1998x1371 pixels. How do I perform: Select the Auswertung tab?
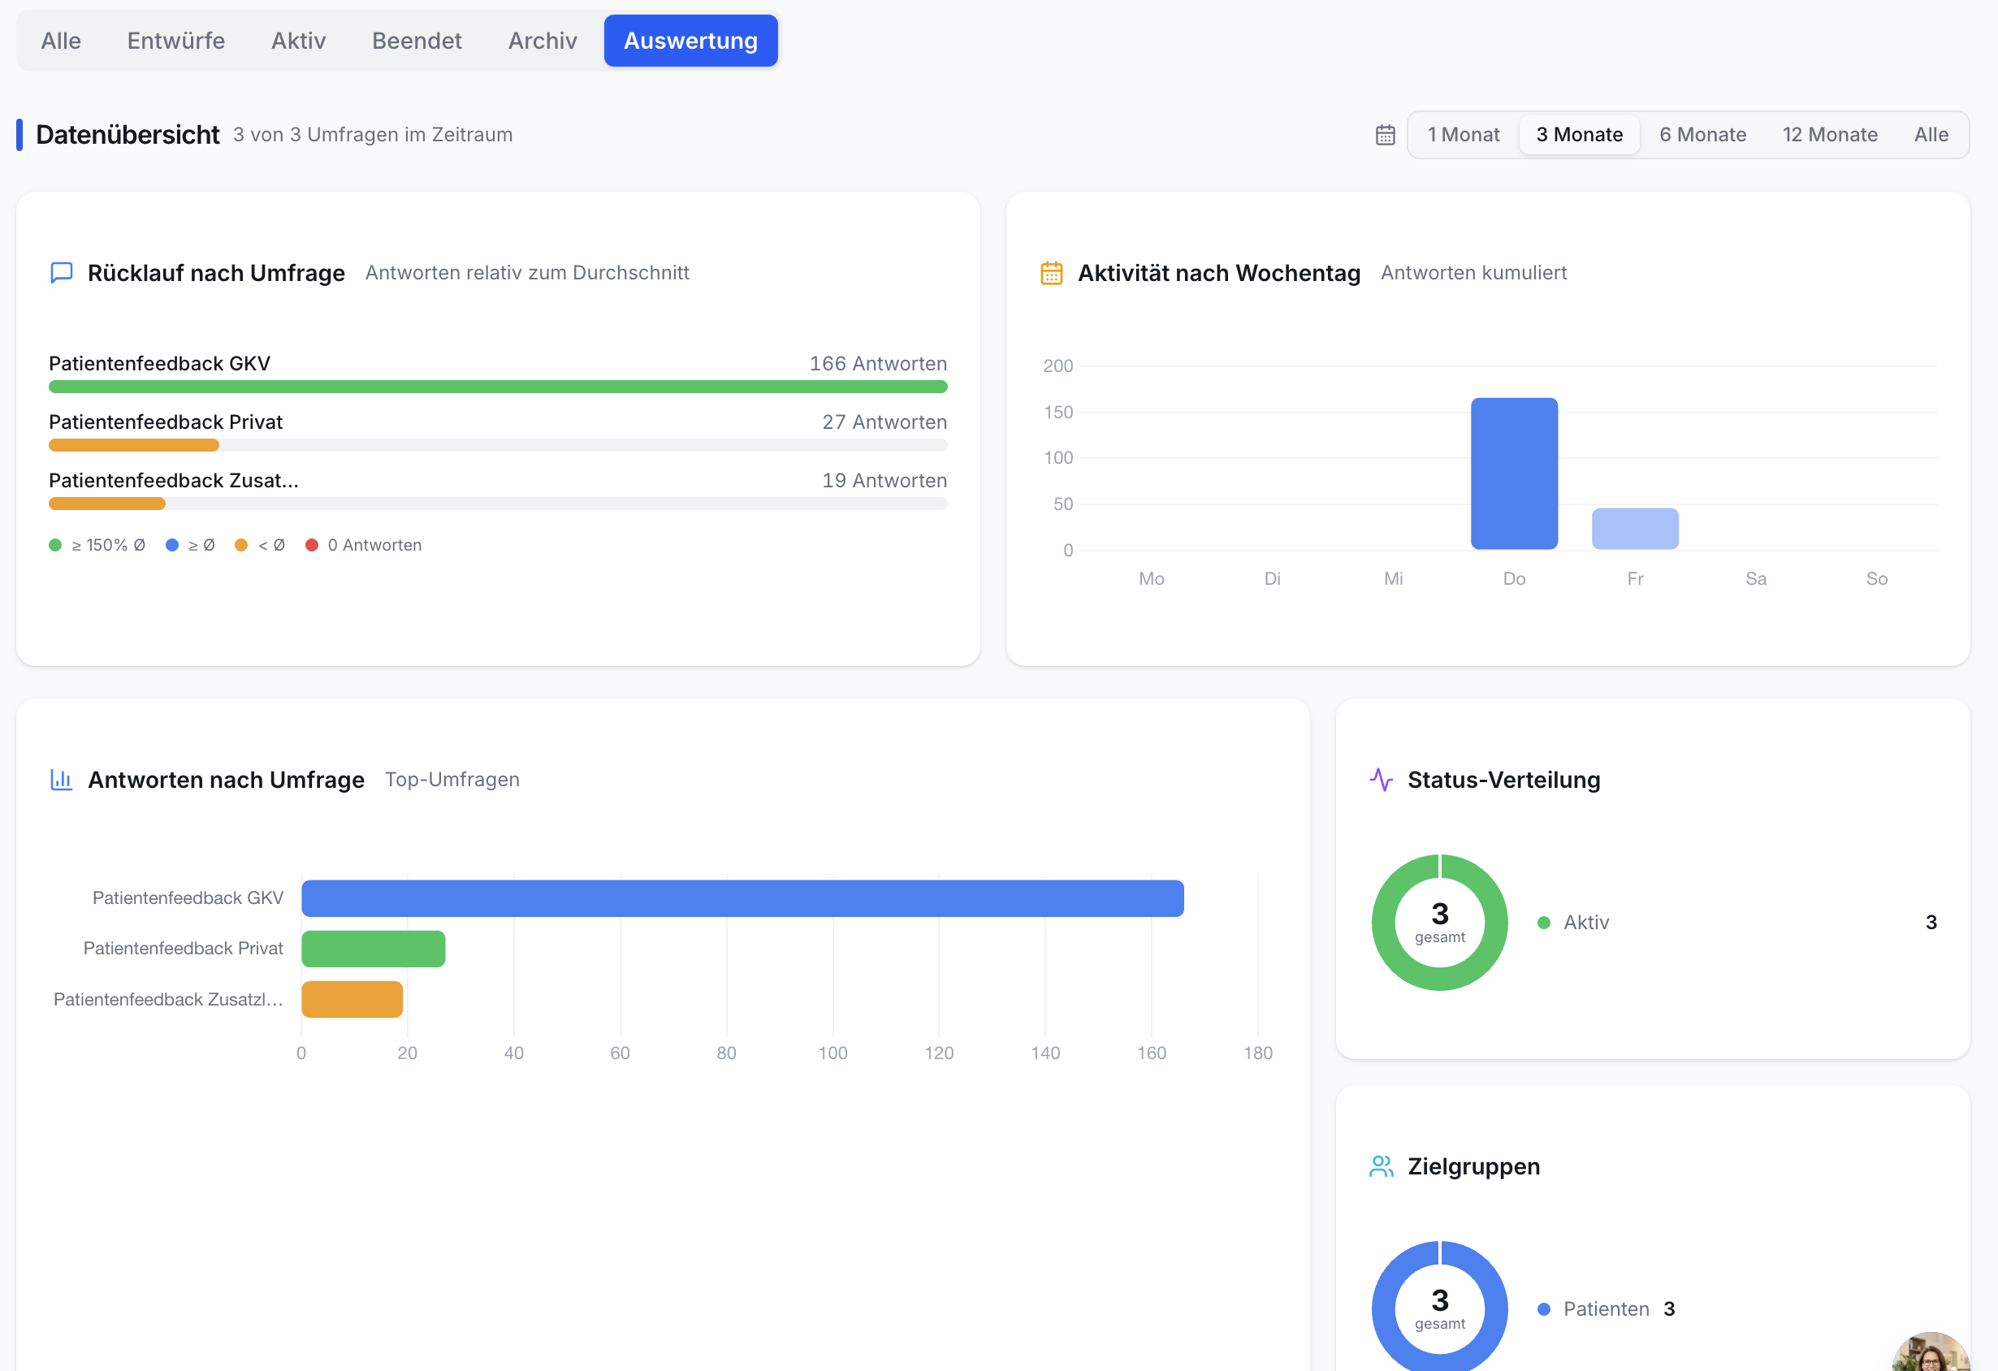coord(690,41)
